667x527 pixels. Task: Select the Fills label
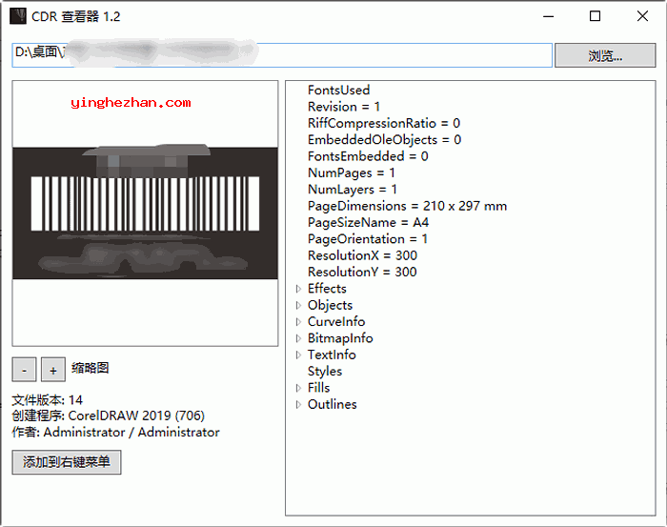point(318,388)
